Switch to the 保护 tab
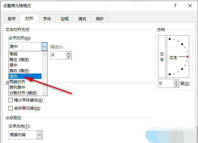This screenshot has width=198, height=143. click(99, 19)
